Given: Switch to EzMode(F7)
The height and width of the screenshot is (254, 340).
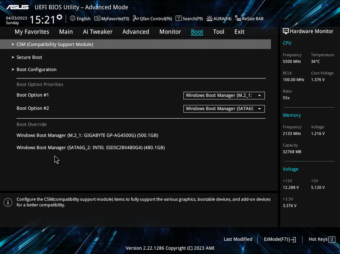Looking at the screenshot, I should (x=280, y=239).
